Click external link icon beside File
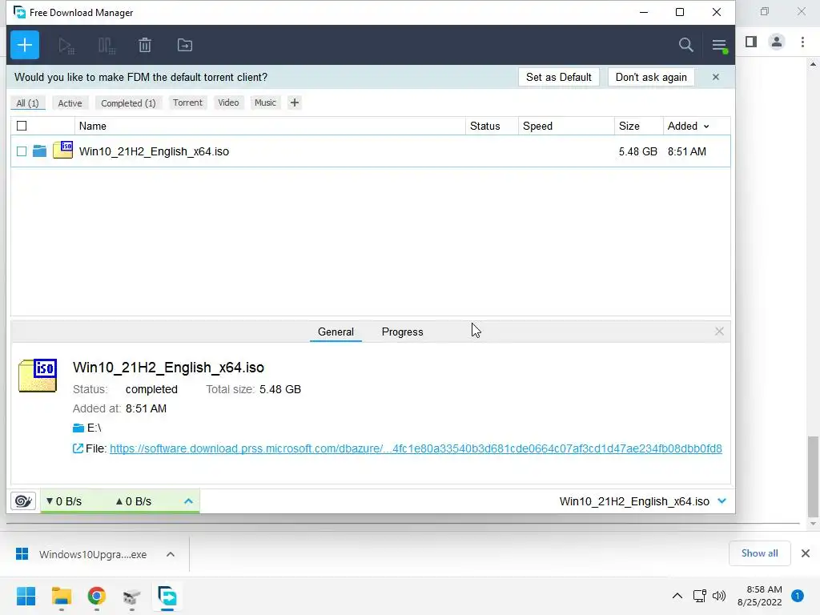This screenshot has width=820, height=615. click(x=78, y=448)
